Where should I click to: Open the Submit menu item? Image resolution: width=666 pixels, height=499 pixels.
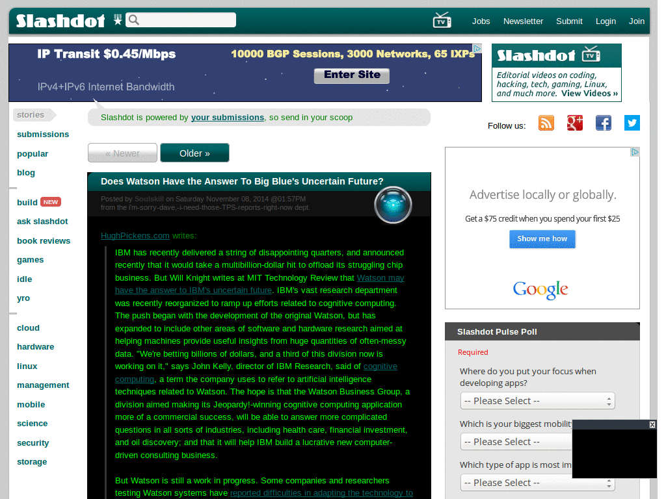coord(569,21)
